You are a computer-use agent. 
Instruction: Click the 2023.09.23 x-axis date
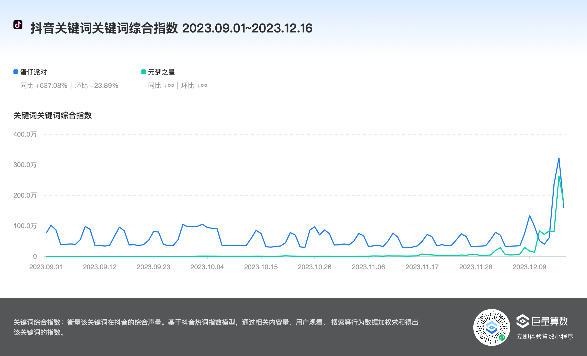click(x=153, y=267)
